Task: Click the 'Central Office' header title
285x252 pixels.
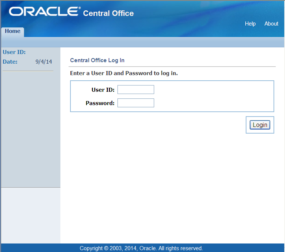Action: pyautogui.click(x=108, y=13)
